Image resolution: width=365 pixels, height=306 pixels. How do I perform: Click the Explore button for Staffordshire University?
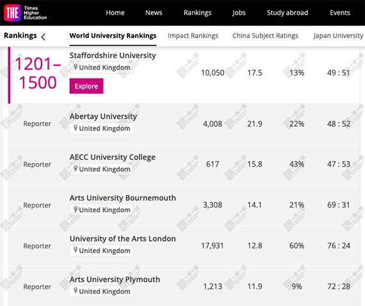[86, 86]
